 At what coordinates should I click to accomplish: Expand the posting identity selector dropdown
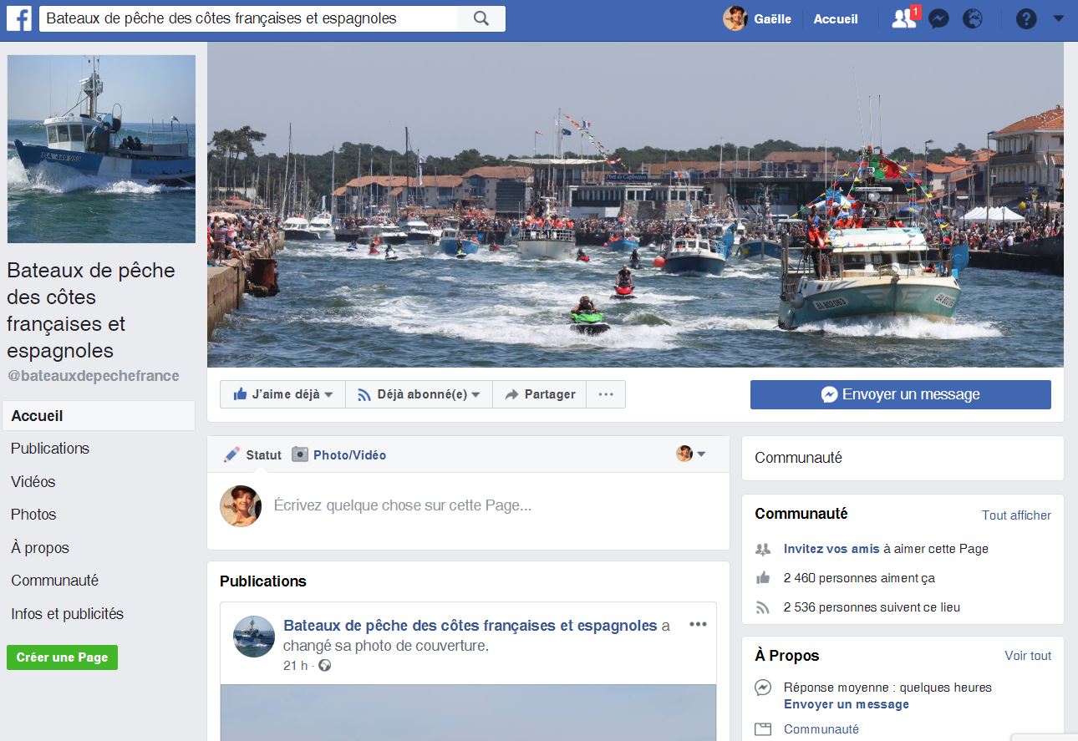pyautogui.click(x=691, y=454)
